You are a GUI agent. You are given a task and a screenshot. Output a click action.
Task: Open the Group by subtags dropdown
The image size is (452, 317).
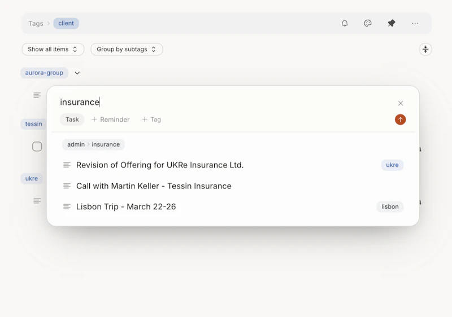pos(127,49)
